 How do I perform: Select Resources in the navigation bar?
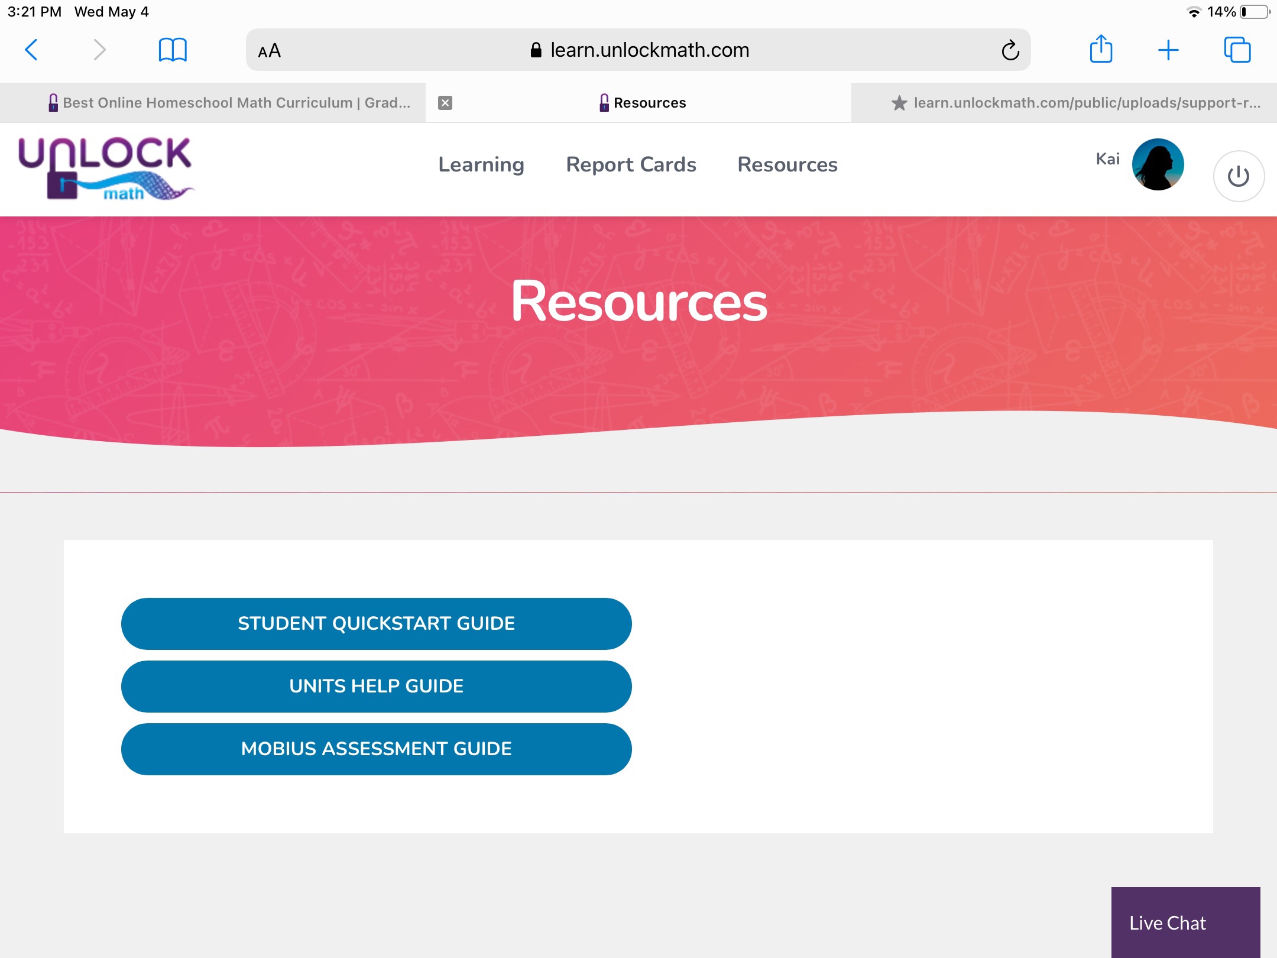click(787, 164)
